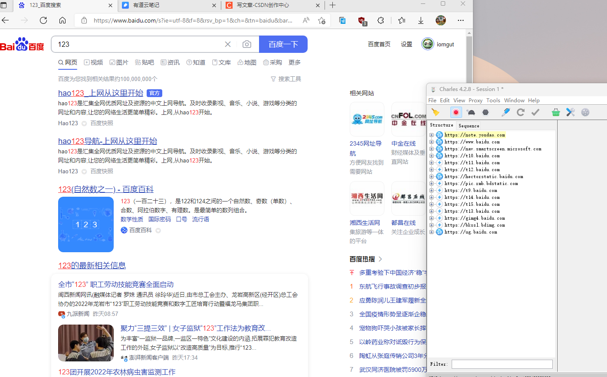Open Charles settings gear icon
The width and height of the screenshot is (607, 377).
coord(585,112)
